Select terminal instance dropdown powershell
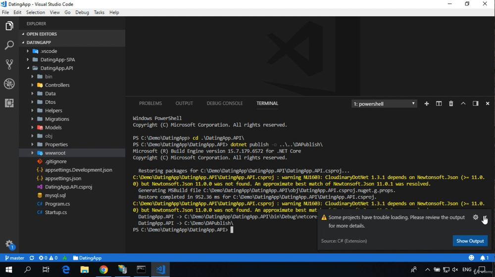This screenshot has height=277, width=495. 384,104
